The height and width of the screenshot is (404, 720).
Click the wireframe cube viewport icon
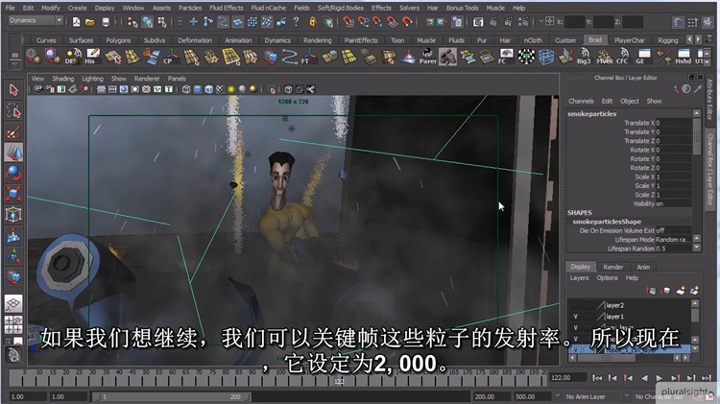tap(186, 89)
